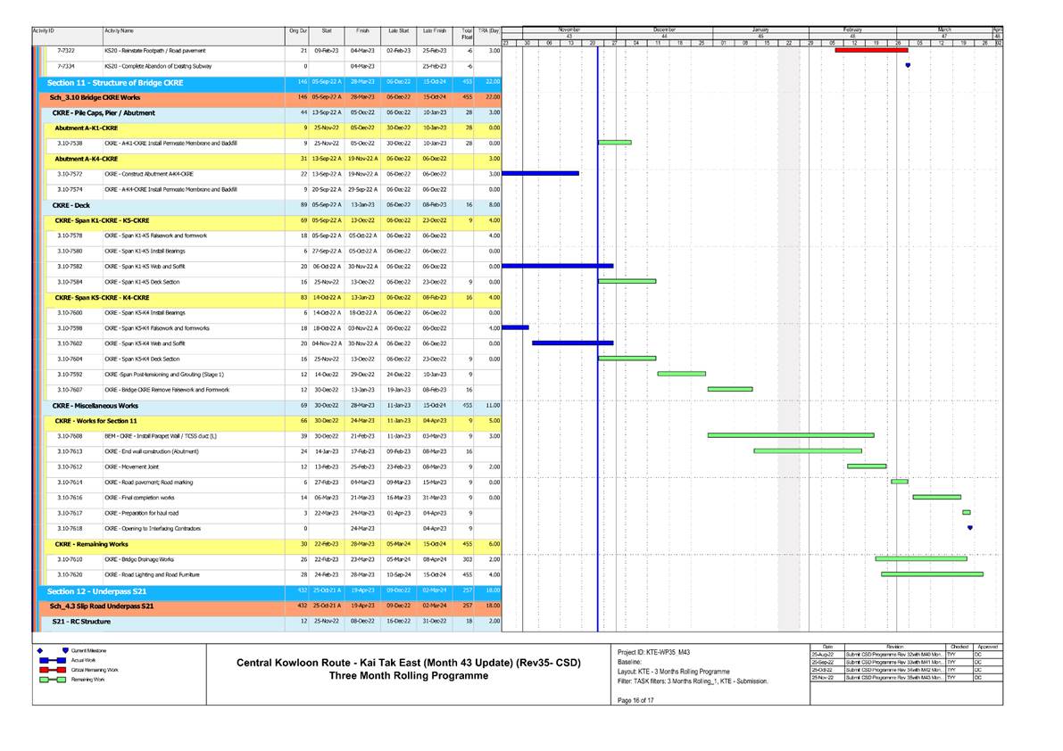Click the green bar for CKRE Bridge Drainage Works
The image size is (1063, 751).
[x=921, y=560]
